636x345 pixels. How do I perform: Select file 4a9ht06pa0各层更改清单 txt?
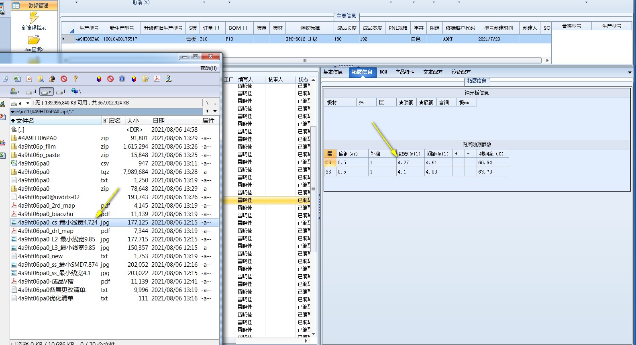[x=114, y=290]
